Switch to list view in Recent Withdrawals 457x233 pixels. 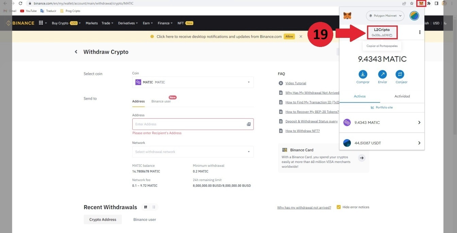point(154,207)
